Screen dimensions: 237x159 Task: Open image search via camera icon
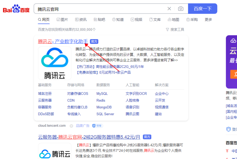click(181, 9)
